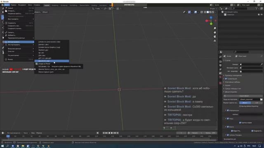Open Scene selector dropdown in top bar
Viewport: 264px width, 148px height.
tap(211, 5)
